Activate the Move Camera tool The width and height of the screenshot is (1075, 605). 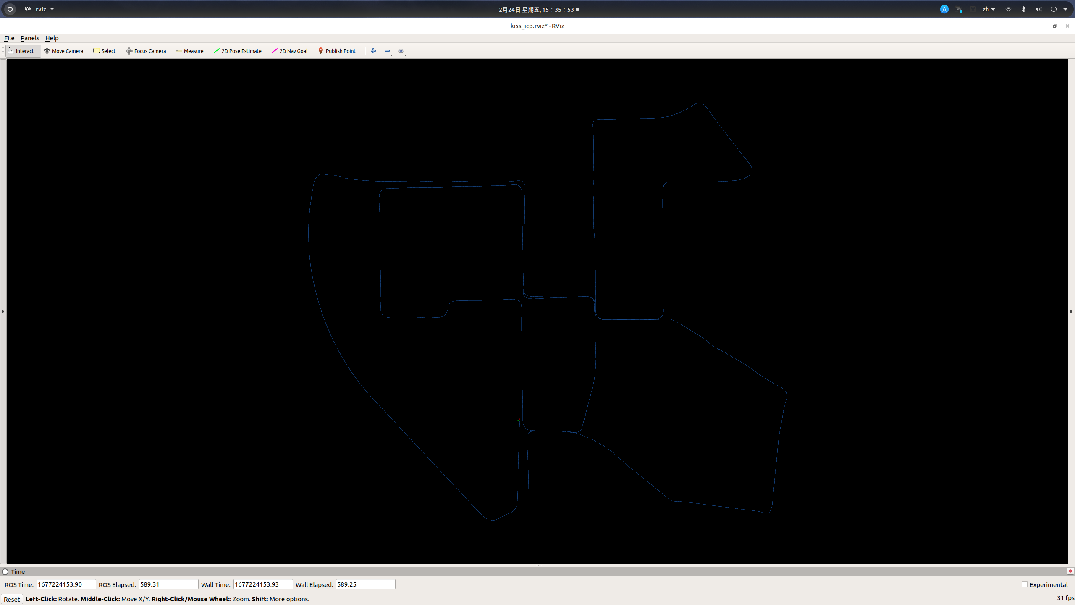click(x=63, y=51)
